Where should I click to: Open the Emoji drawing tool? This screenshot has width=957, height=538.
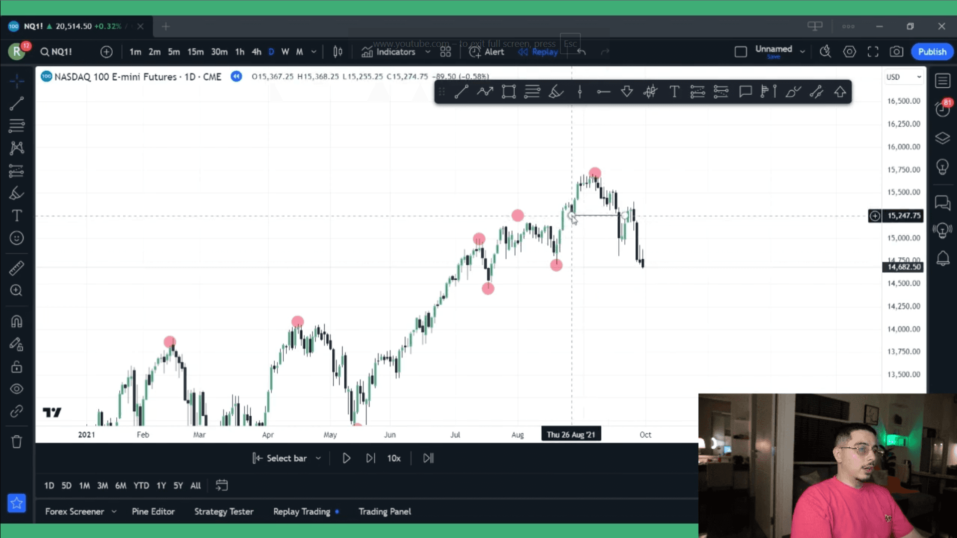tap(17, 238)
